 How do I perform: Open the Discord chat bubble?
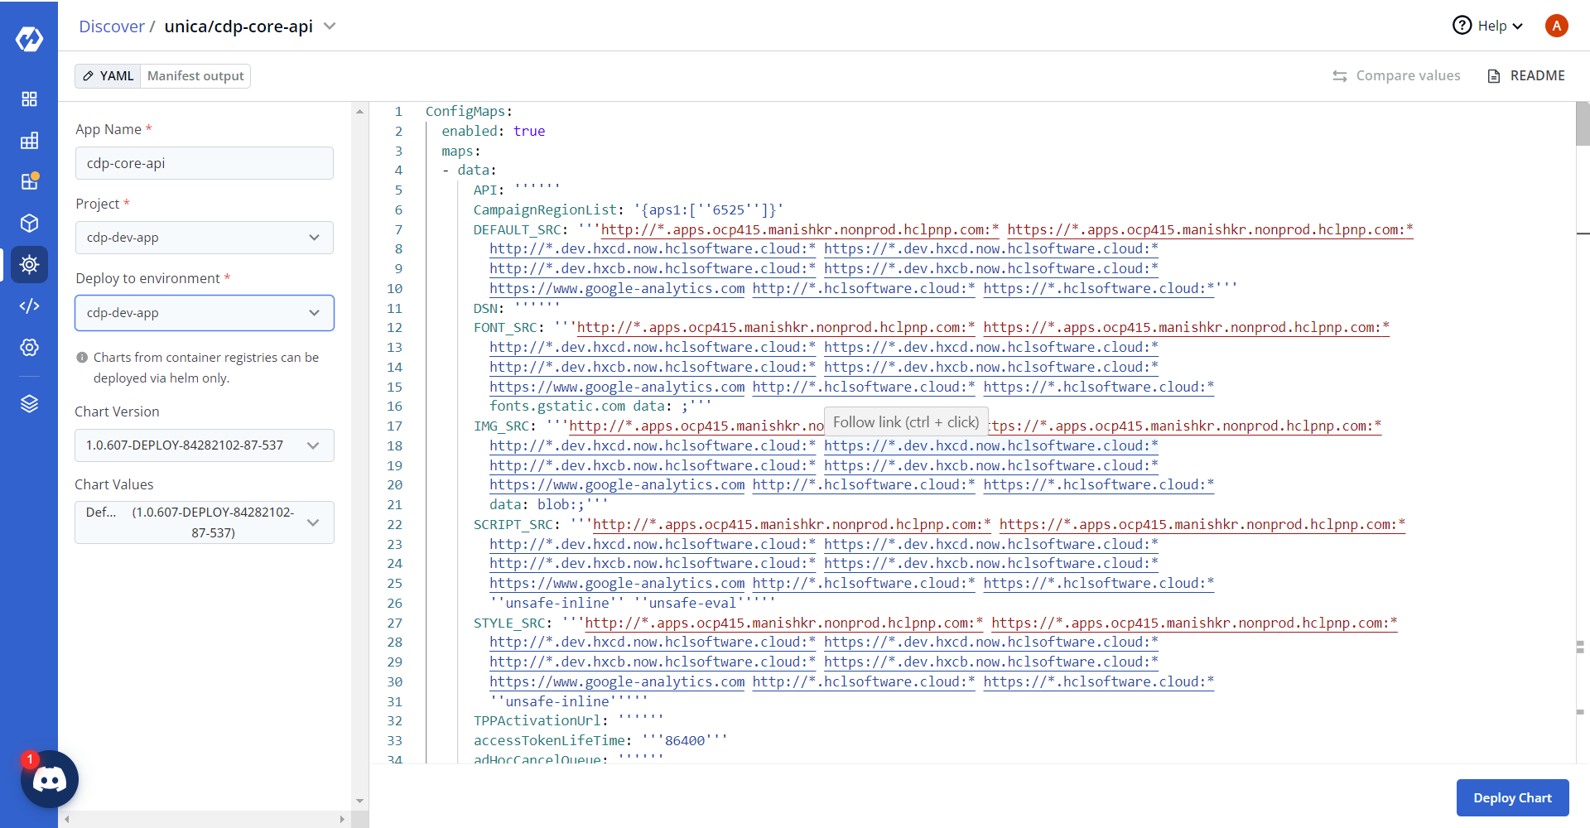pos(50,779)
